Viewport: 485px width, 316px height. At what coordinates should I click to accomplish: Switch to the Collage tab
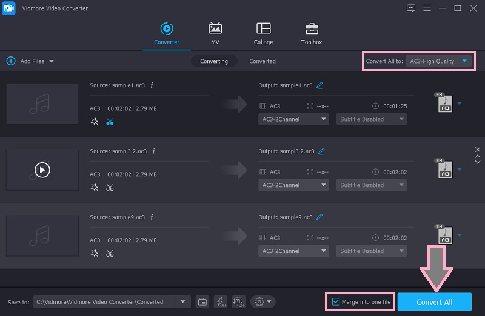coord(263,33)
